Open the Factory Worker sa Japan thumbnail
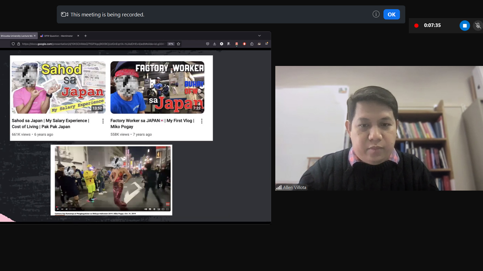The width and height of the screenshot is (483, 271). pos(157,87)
